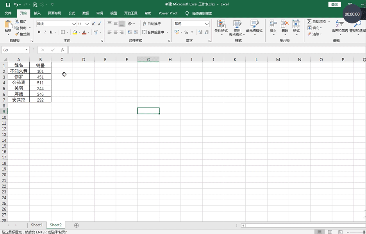Click the Insert Function fx button
The height and width of the screenshot is (234, 366).
pos(62,50)
